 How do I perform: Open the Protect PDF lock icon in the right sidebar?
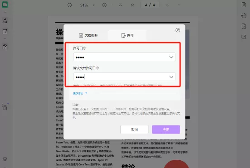coord(244,26)
